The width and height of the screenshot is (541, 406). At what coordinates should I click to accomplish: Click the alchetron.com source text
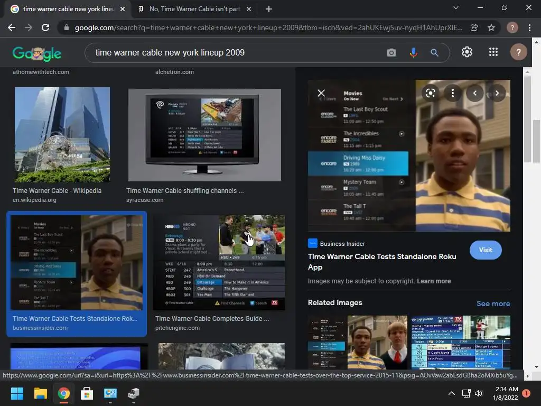pyautogui.click(x=174, y=72)
